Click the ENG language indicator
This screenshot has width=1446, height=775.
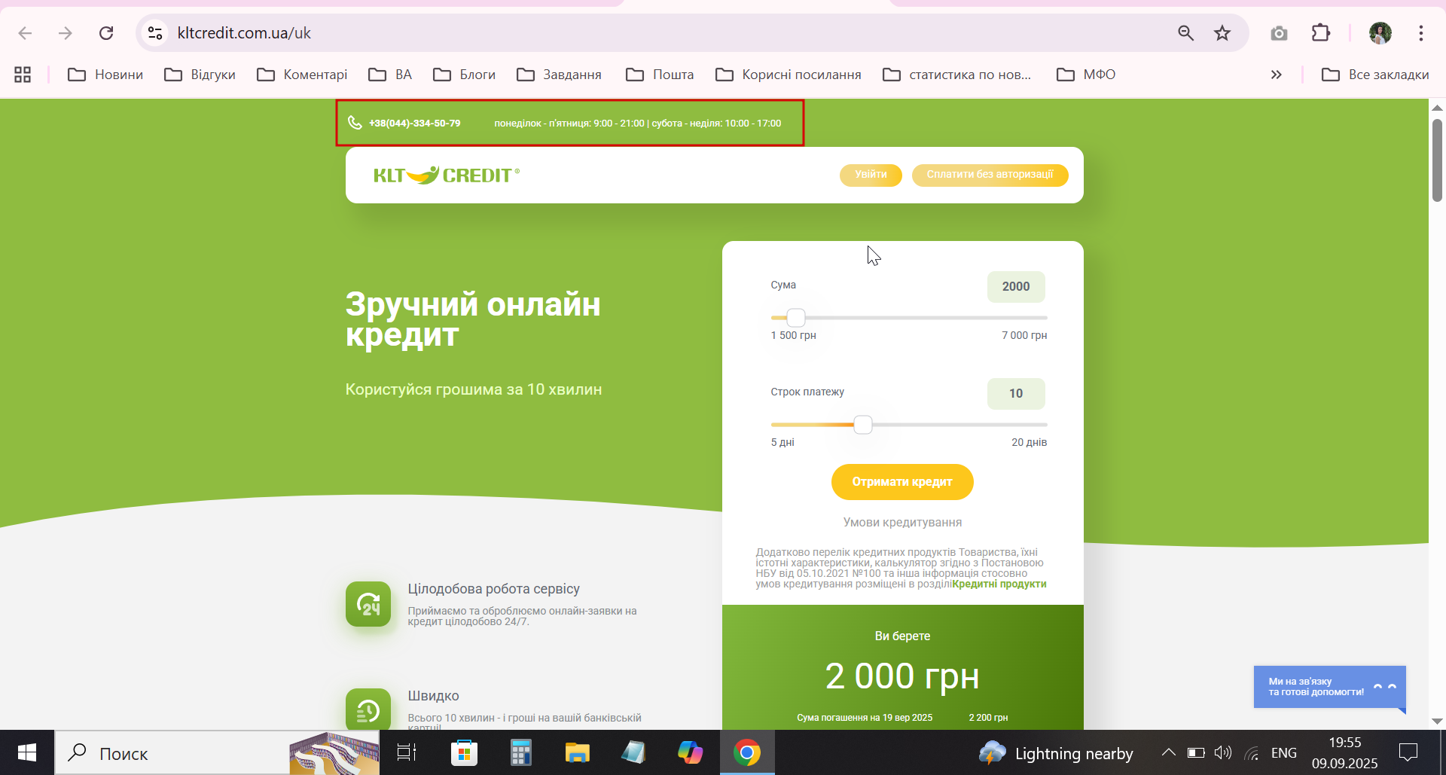coord(1283,752)
